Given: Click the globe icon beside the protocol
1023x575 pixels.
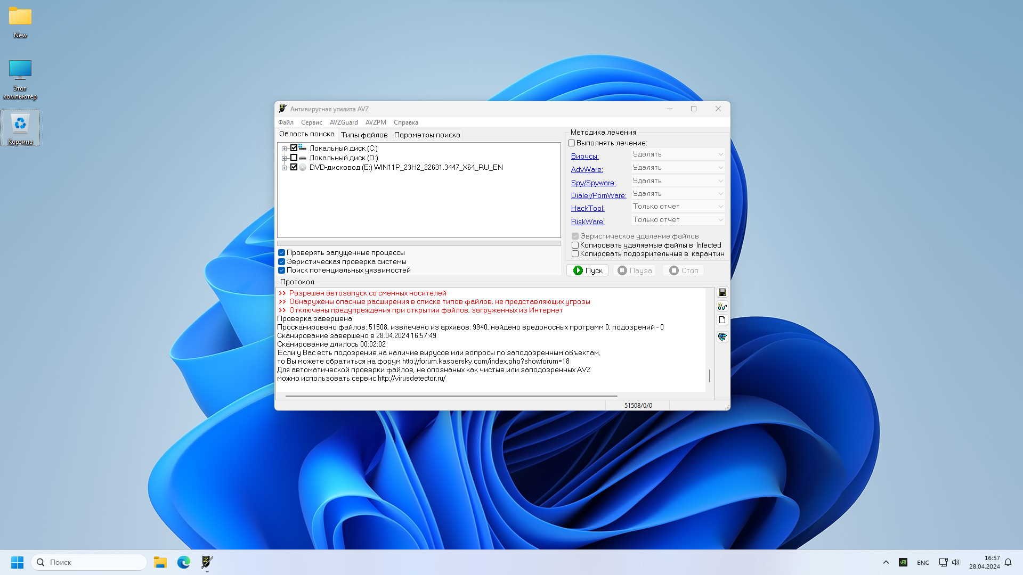Looking at the screenshot, I should coord(722,336).
